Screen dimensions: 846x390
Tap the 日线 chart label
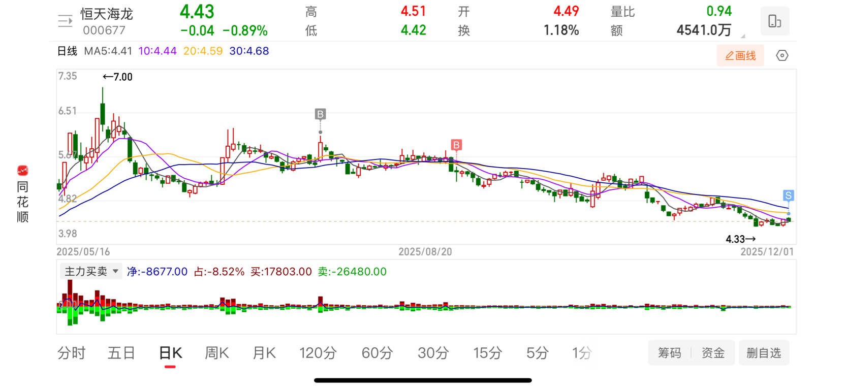tap(67, 51)
